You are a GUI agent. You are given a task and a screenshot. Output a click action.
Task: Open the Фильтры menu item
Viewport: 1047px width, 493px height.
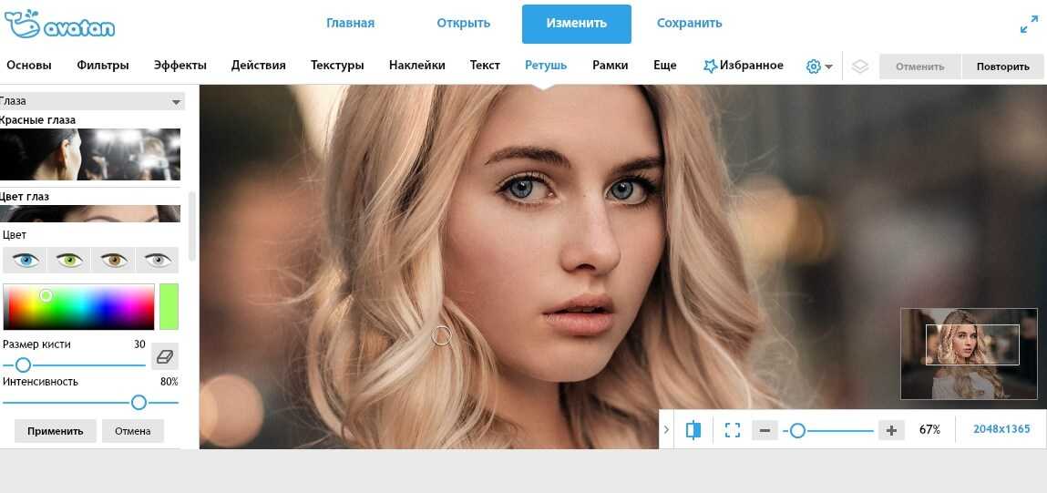point(103,66)
